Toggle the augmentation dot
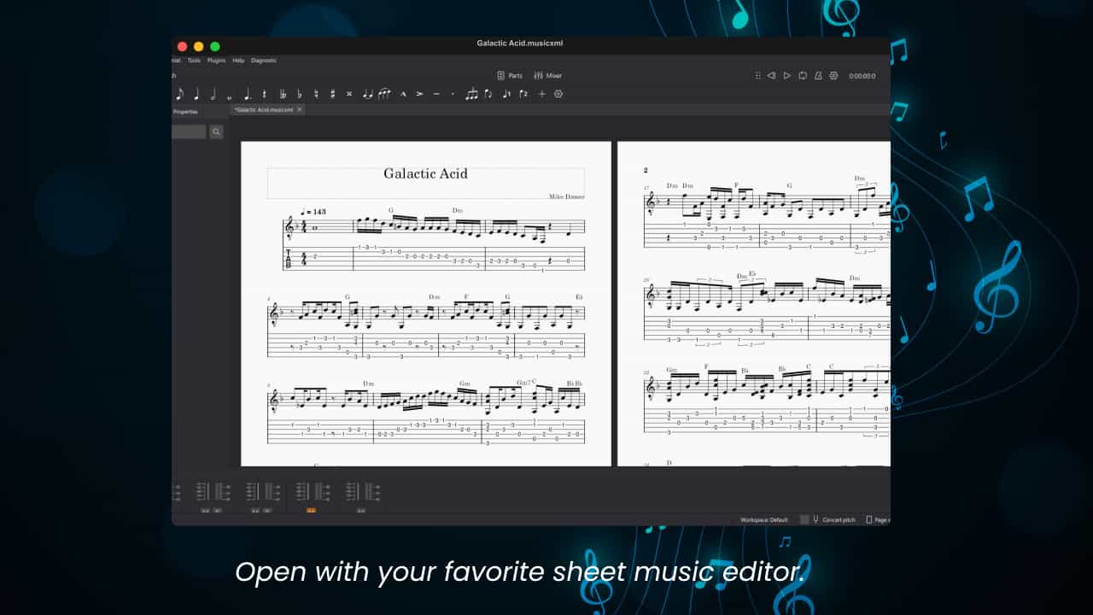 coord(246,94)
